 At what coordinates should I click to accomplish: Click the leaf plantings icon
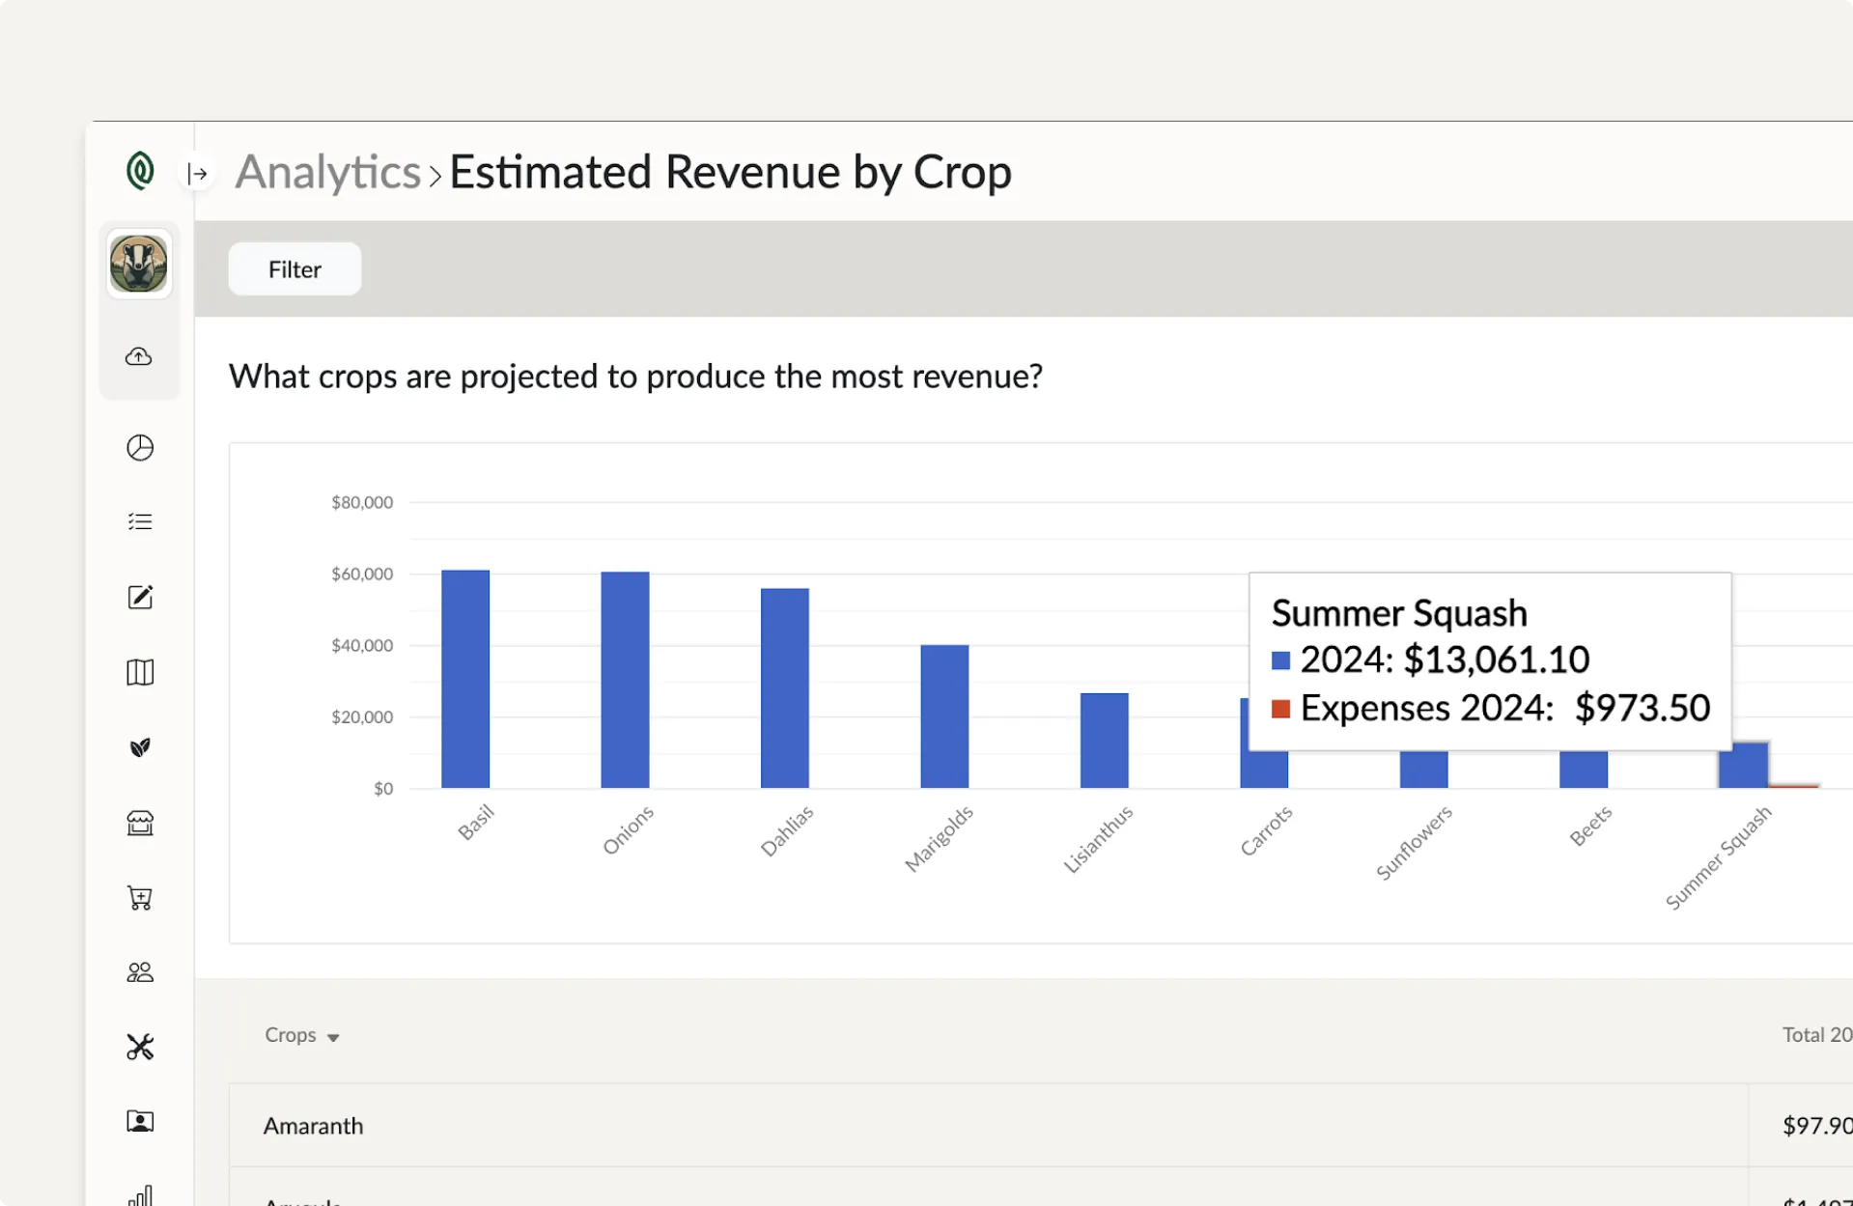coord(139,747)
